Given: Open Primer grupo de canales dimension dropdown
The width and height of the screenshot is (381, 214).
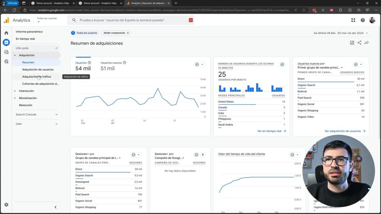Looking at the screenshot, I should coord(342,68).
